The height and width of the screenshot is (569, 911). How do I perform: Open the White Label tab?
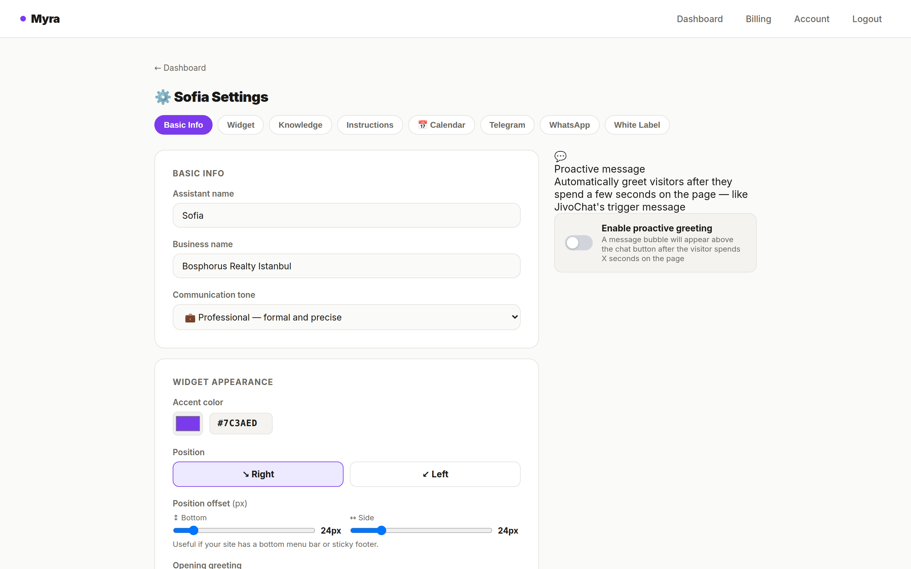coord(636,125)
